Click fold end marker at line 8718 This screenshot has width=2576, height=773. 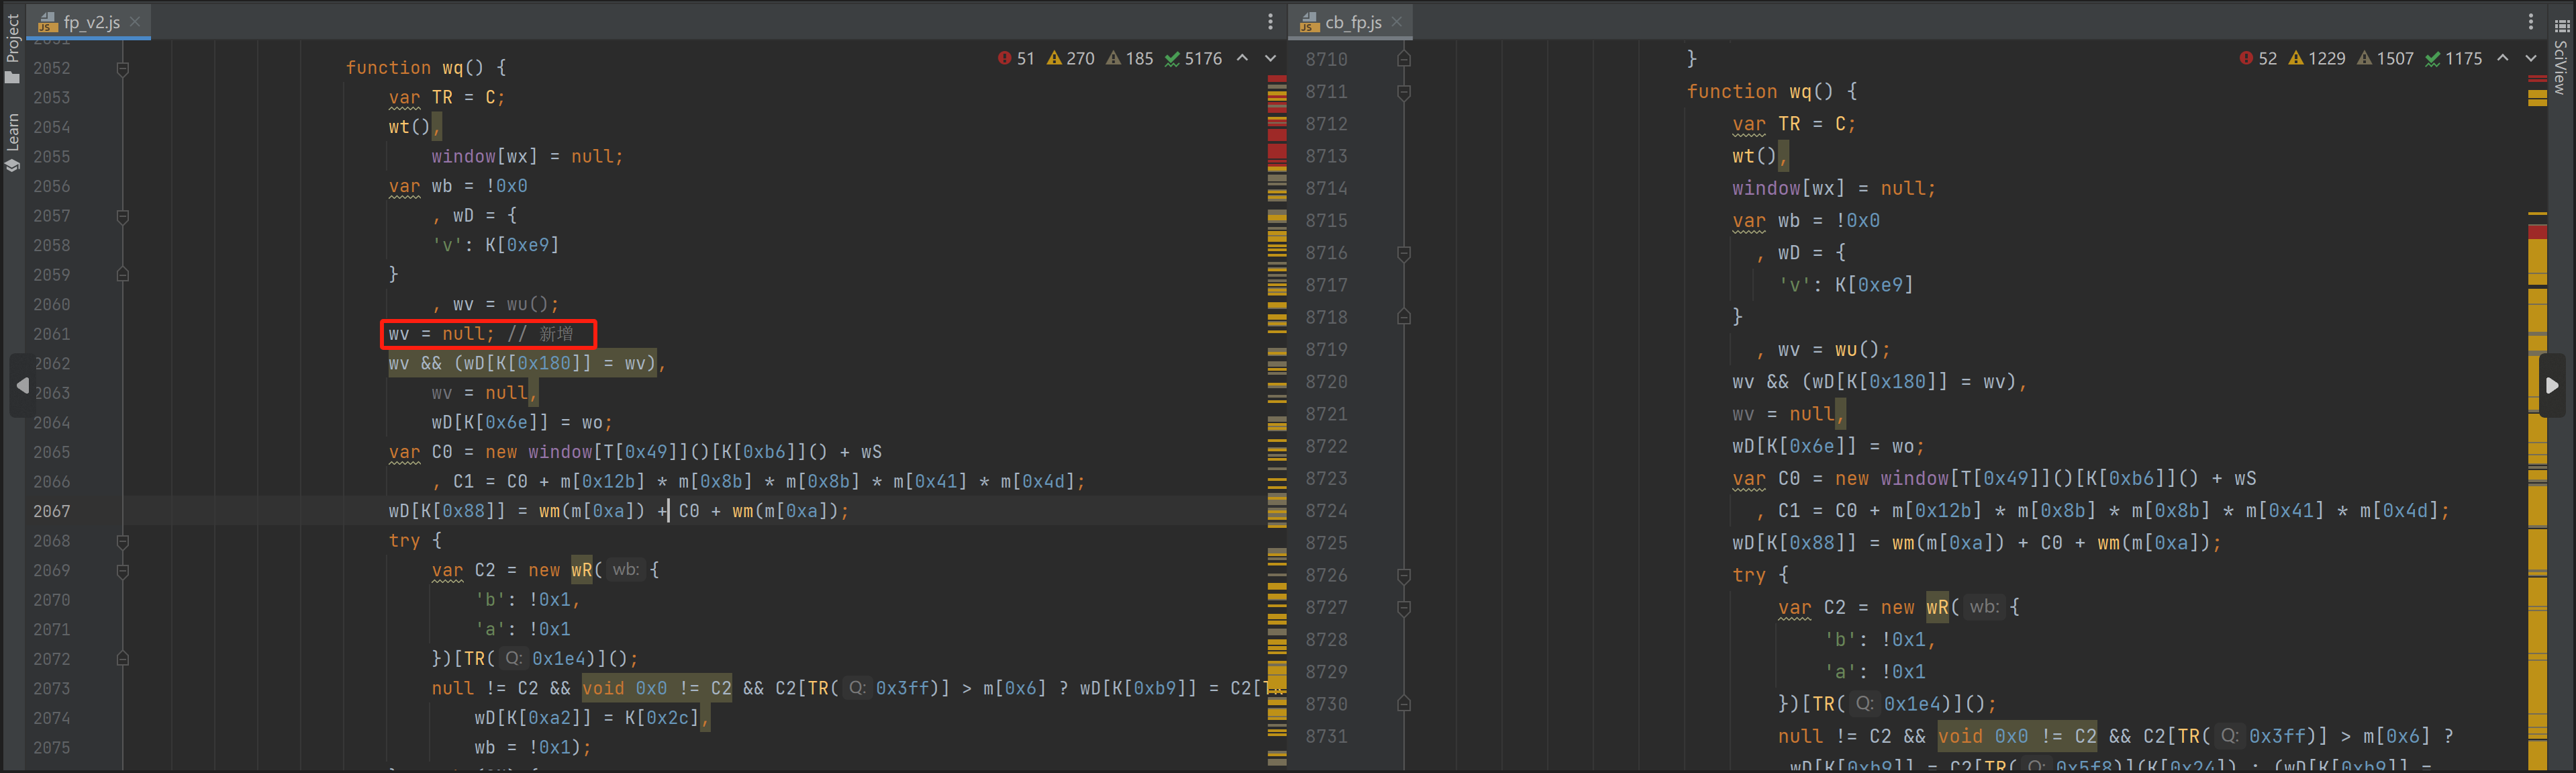coord(1404,317)
